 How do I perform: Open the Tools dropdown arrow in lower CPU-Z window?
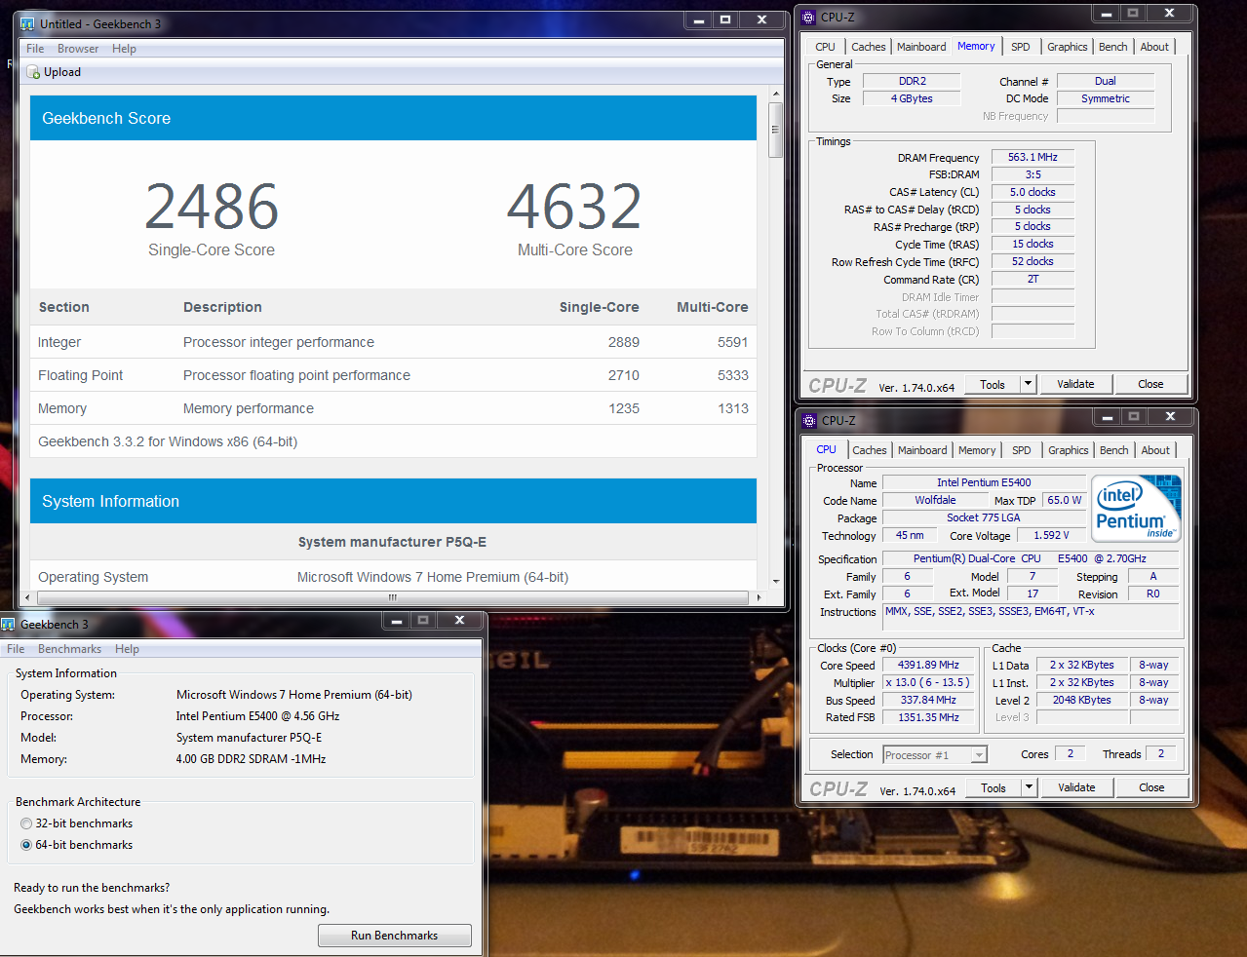coord(1029,787)
